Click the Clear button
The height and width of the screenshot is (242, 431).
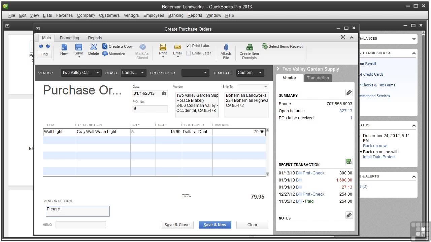[x=253, y=225]
